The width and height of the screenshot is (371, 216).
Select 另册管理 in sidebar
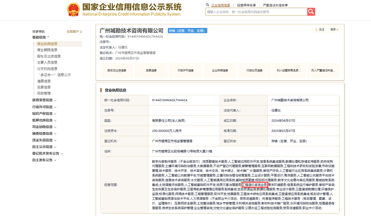(x=44, y=93)
